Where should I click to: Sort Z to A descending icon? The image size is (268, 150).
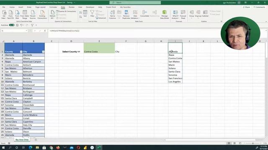[80, 17]
